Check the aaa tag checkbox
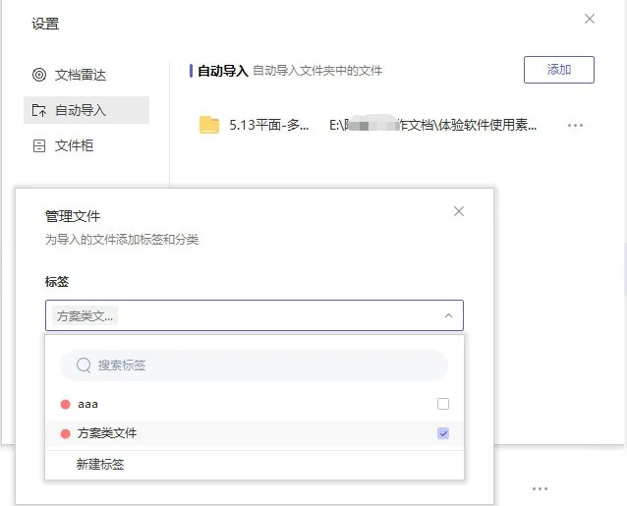 point(443,404)
